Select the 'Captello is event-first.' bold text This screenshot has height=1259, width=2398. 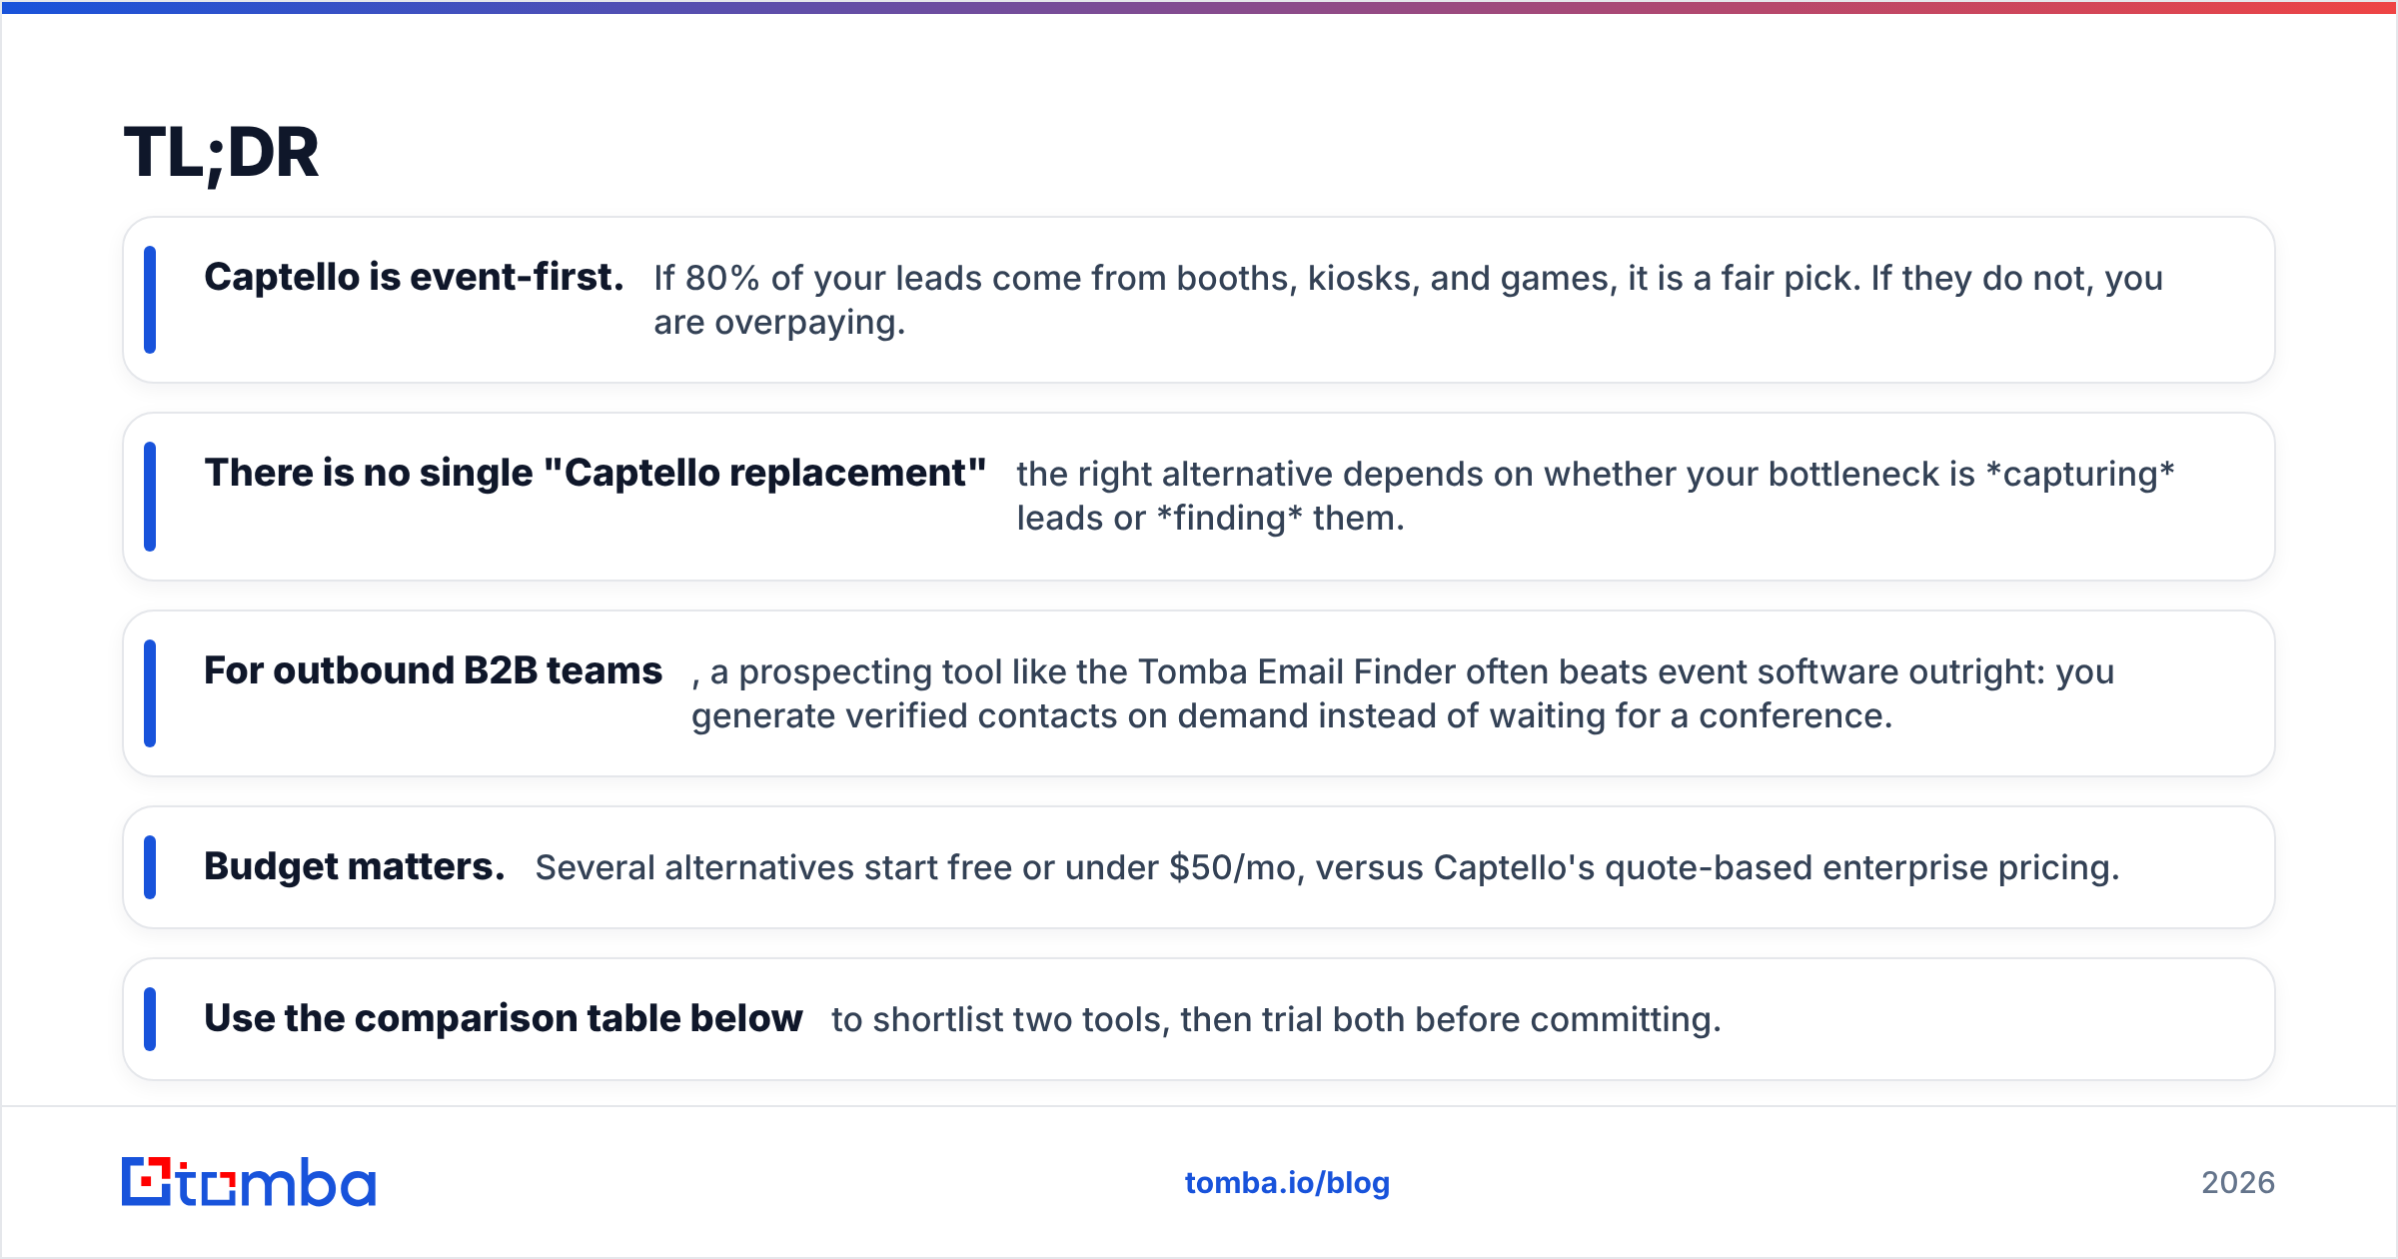point(414,277)
